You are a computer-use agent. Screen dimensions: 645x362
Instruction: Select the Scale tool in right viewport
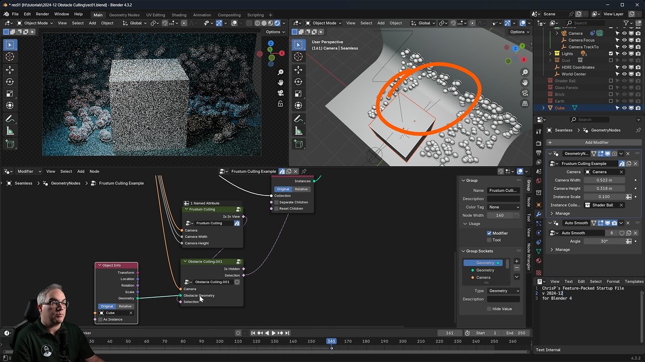point(298,94)
